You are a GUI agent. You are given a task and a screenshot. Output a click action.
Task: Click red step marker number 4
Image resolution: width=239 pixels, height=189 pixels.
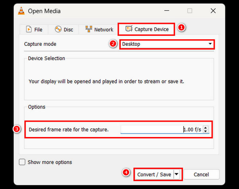click(x=126, y=173)
